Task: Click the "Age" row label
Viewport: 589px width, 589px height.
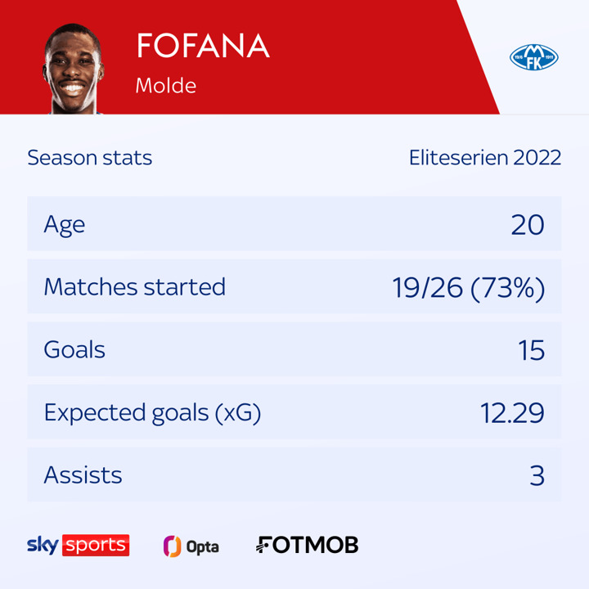Action: [x=65, y=224]
